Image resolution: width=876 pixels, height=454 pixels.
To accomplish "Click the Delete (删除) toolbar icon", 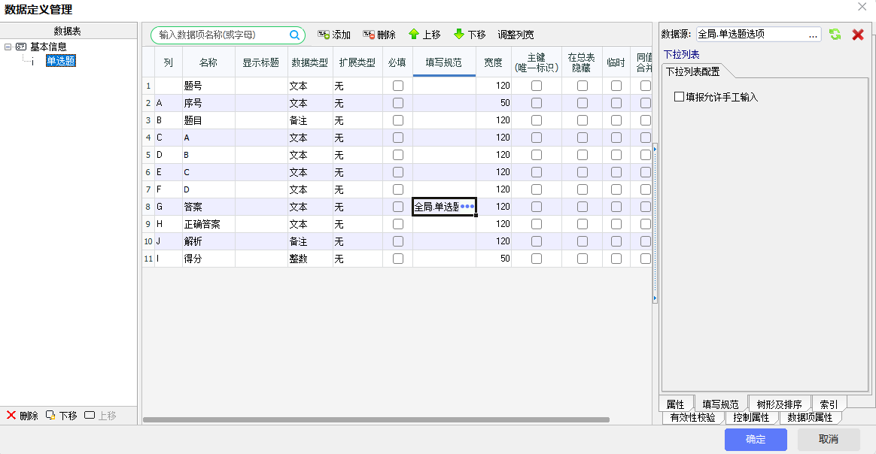I will tap(369, 35).
